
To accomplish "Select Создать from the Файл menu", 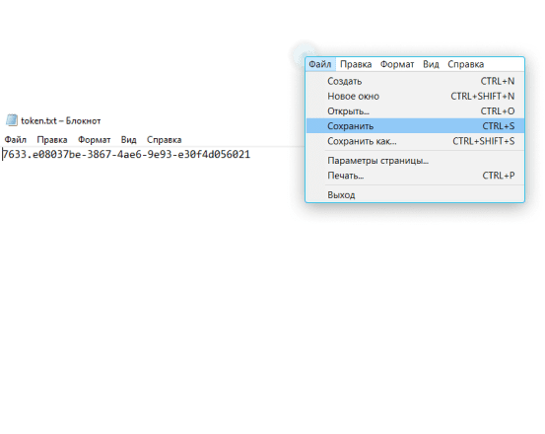I will pos(415,81).
